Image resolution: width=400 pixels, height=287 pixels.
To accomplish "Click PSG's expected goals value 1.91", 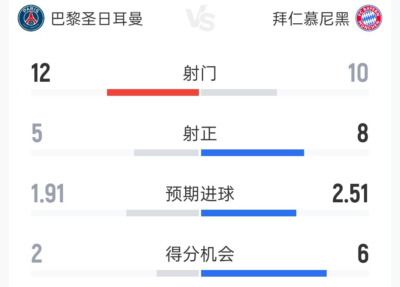I will pyautogui.click(x=47, y=193).
